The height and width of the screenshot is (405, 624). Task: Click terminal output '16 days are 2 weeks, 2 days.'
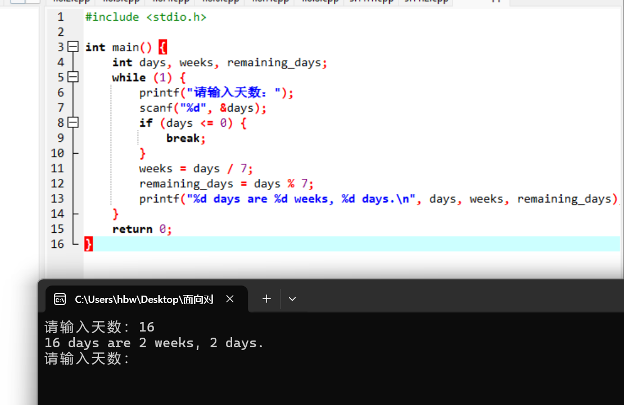click(x=154, y=343)
